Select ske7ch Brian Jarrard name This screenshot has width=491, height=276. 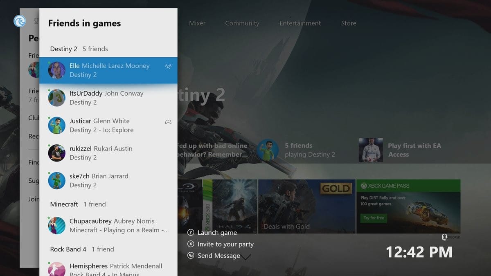(99, 176)
